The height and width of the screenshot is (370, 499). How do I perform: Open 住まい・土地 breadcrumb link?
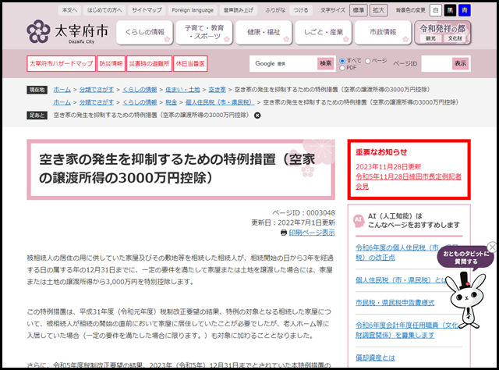point(182,90)
